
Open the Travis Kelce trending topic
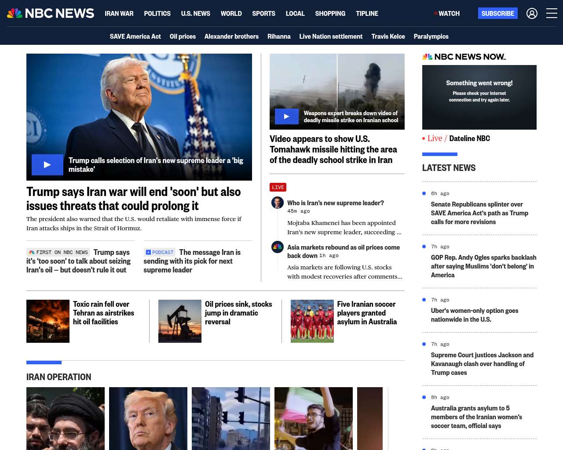[388, 36]
